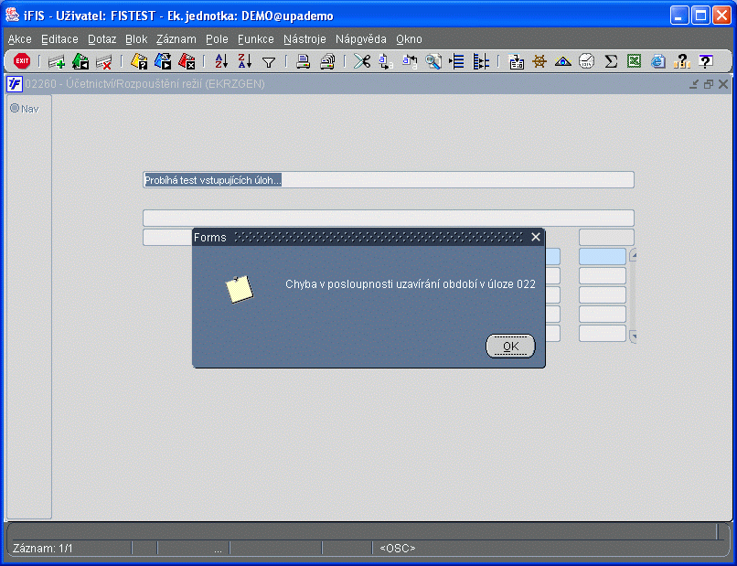Click the sigma sum icon
This screenshot has height=566, width=737.
(611, 61)
